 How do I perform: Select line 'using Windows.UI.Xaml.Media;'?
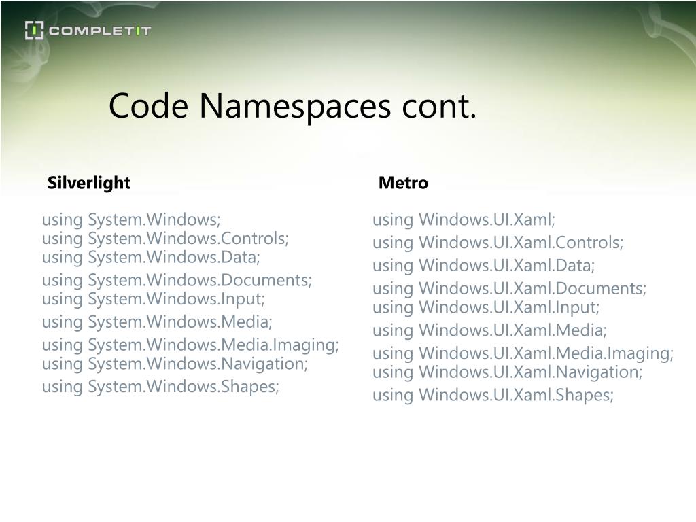pos(489,331)
